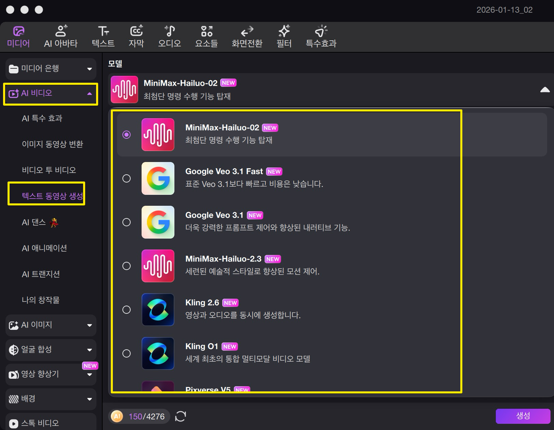Expand the 미디어 은행 dropdown arrow
The image size is (554, 430).
tap(90, 69)
